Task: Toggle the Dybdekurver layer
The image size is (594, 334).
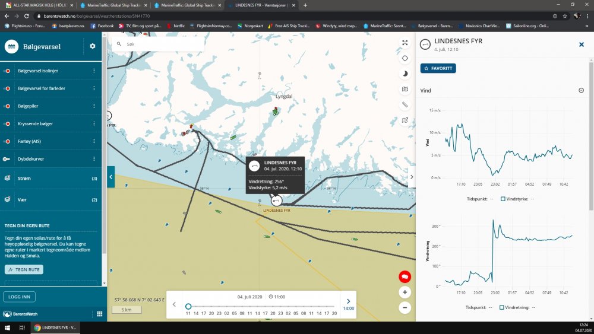Action: (x=7, y=159)
